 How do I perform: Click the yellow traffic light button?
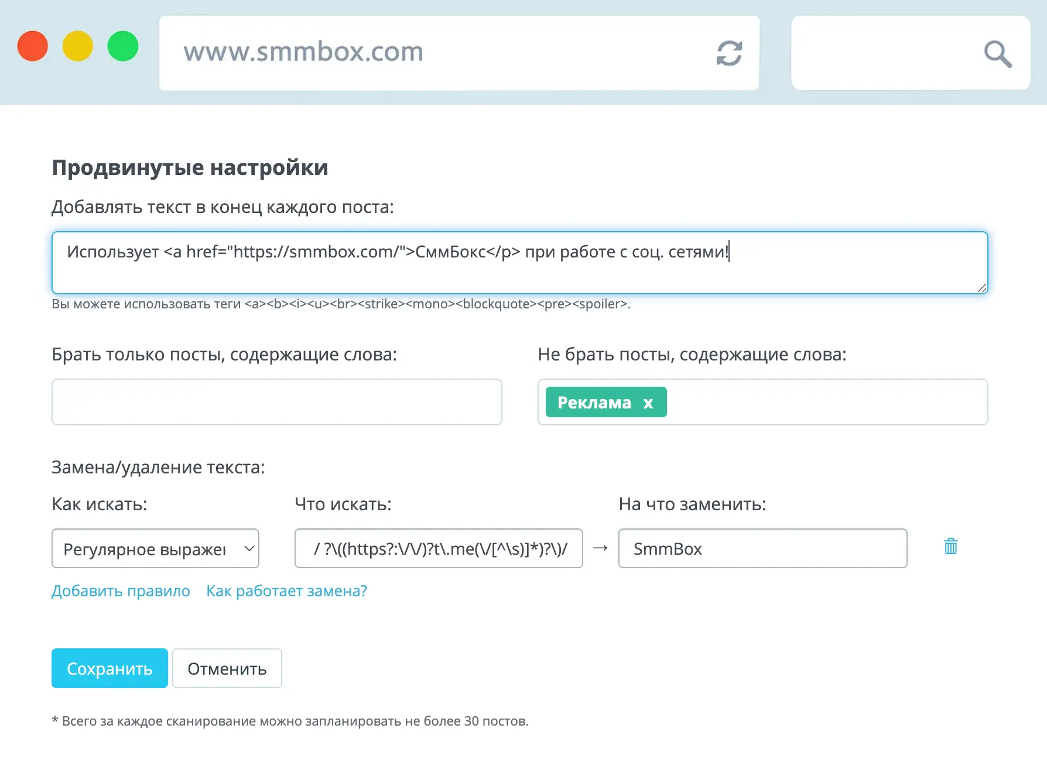(x=78, y=45)
